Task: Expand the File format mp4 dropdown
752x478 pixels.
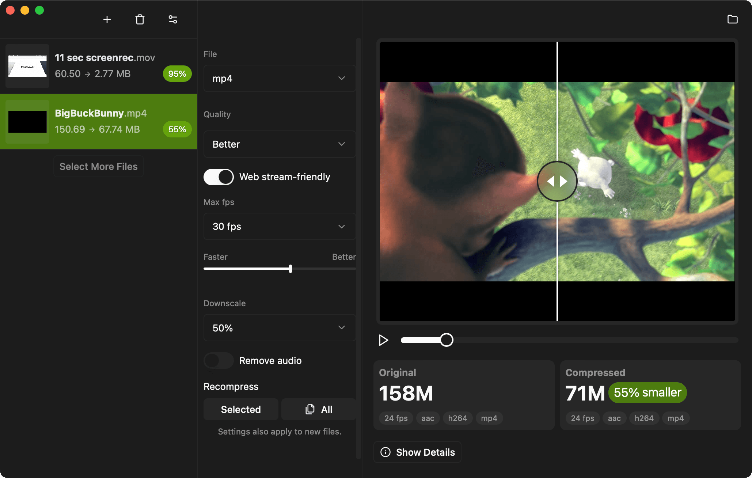Action: [278, 78]
